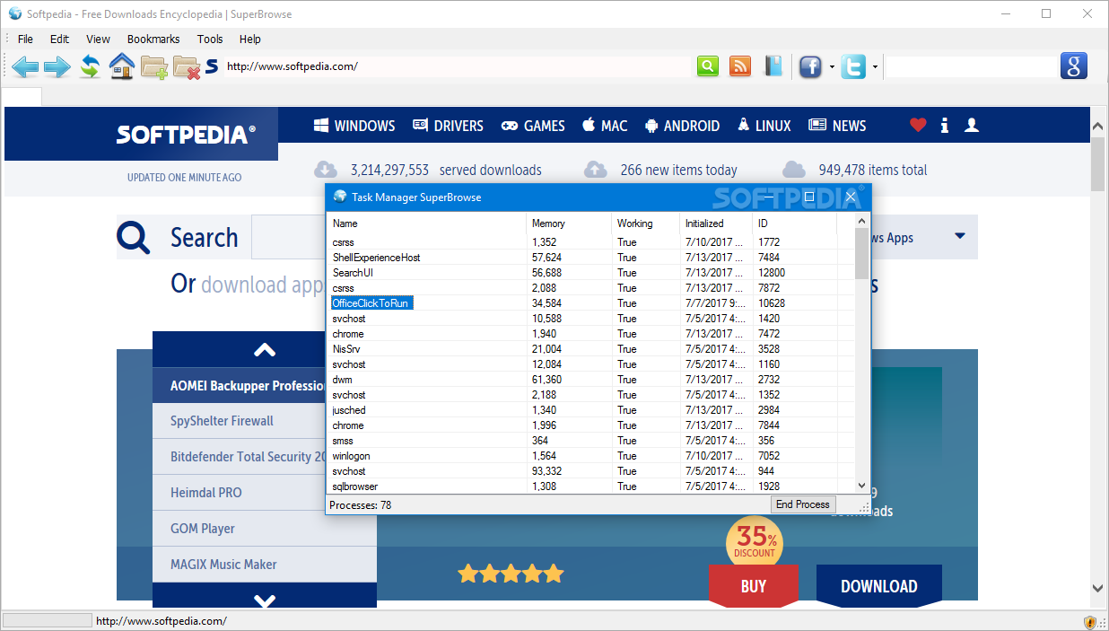Image resolution: width=1109 pixels, height=631 pixels.
Task: Go to the Home page icon
Action: click(122, 66)
